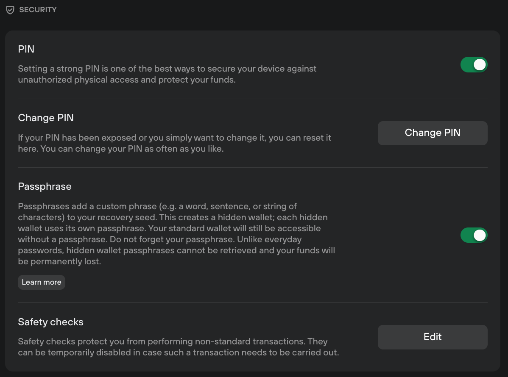Screen dimensions: 508x377
Task: Click the PIN has been exposed description
Action: pos(175,143)
